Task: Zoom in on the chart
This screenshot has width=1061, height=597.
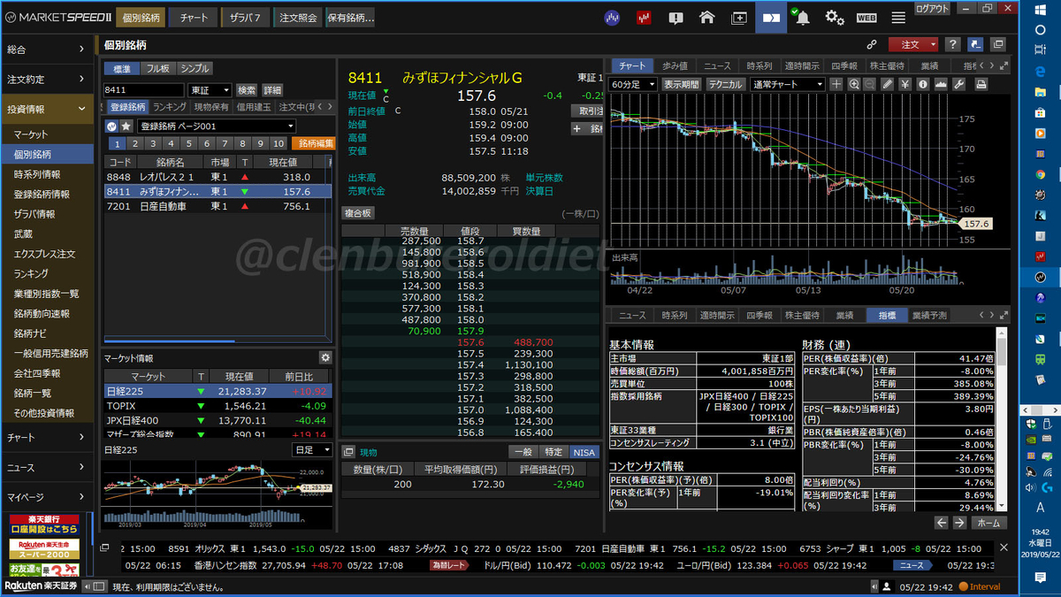Action: click(x=854, y=84)
